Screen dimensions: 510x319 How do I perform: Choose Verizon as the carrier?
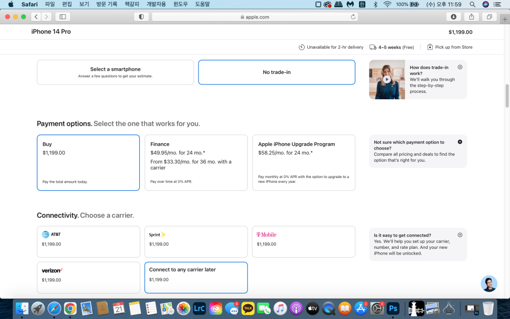89,278
